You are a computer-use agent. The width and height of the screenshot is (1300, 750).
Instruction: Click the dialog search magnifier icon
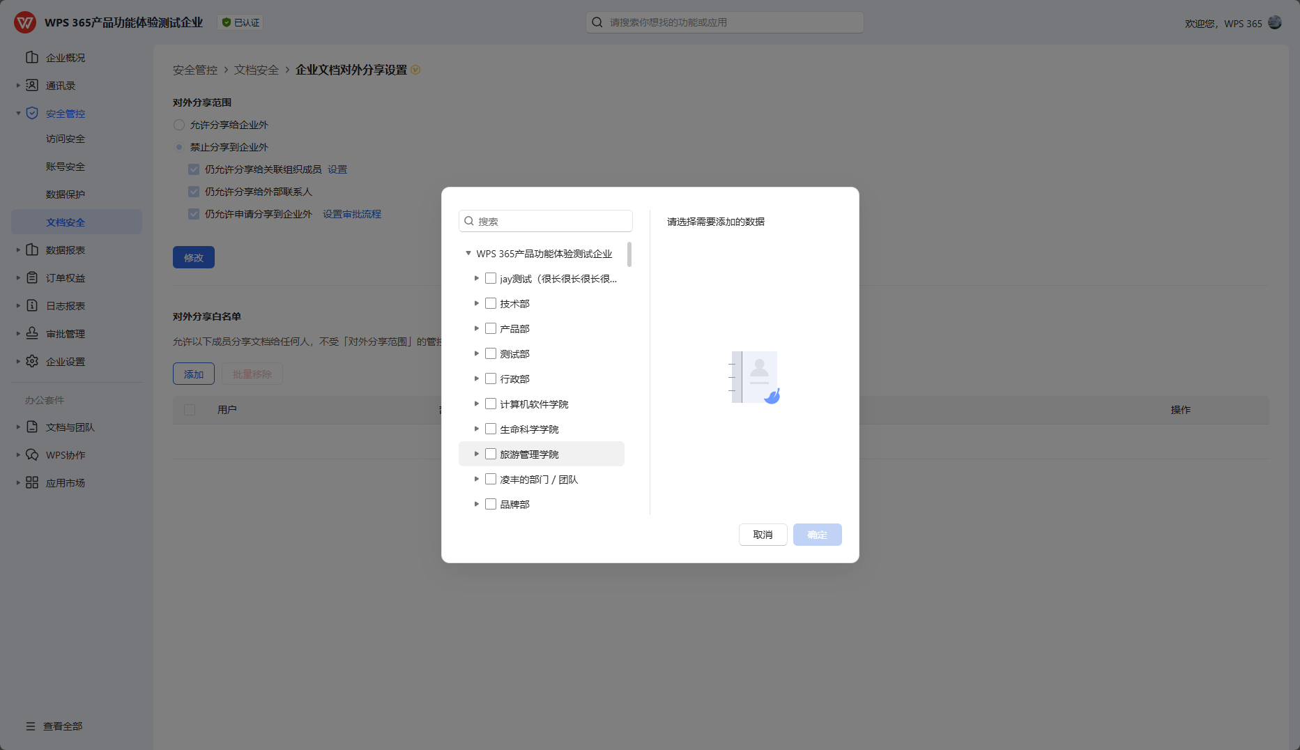469,221
